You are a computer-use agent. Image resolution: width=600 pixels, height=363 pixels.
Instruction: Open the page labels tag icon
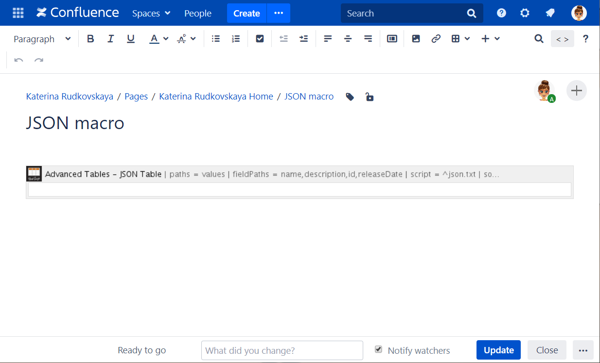[x=350, y=97]
